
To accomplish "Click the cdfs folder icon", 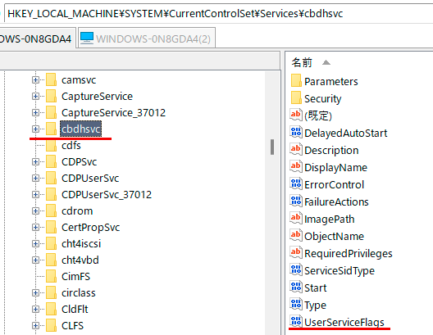I will click(52, 145).
